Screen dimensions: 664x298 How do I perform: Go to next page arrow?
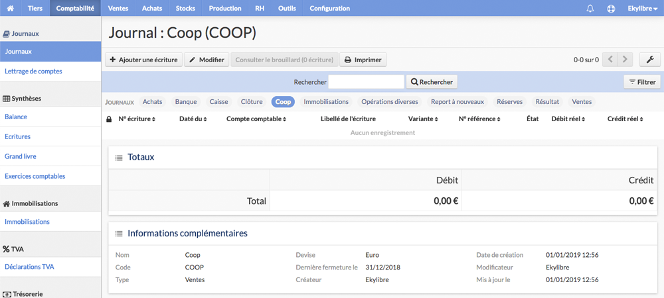point(625,60)
